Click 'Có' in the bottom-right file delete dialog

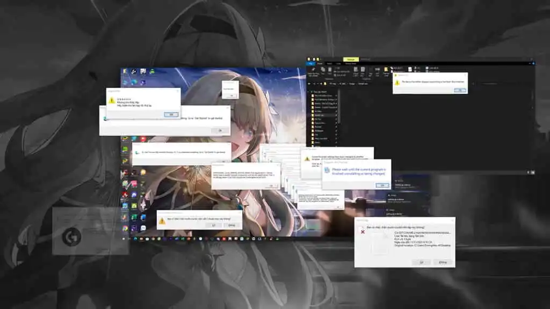click(421, 262)
